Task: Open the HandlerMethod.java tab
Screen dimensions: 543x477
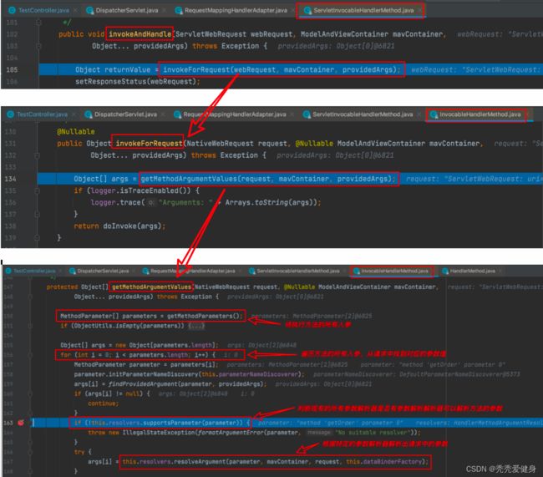Action: [x=469, y=271]
